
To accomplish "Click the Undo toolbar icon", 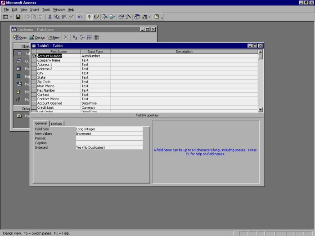I will [x=80, y=17].
